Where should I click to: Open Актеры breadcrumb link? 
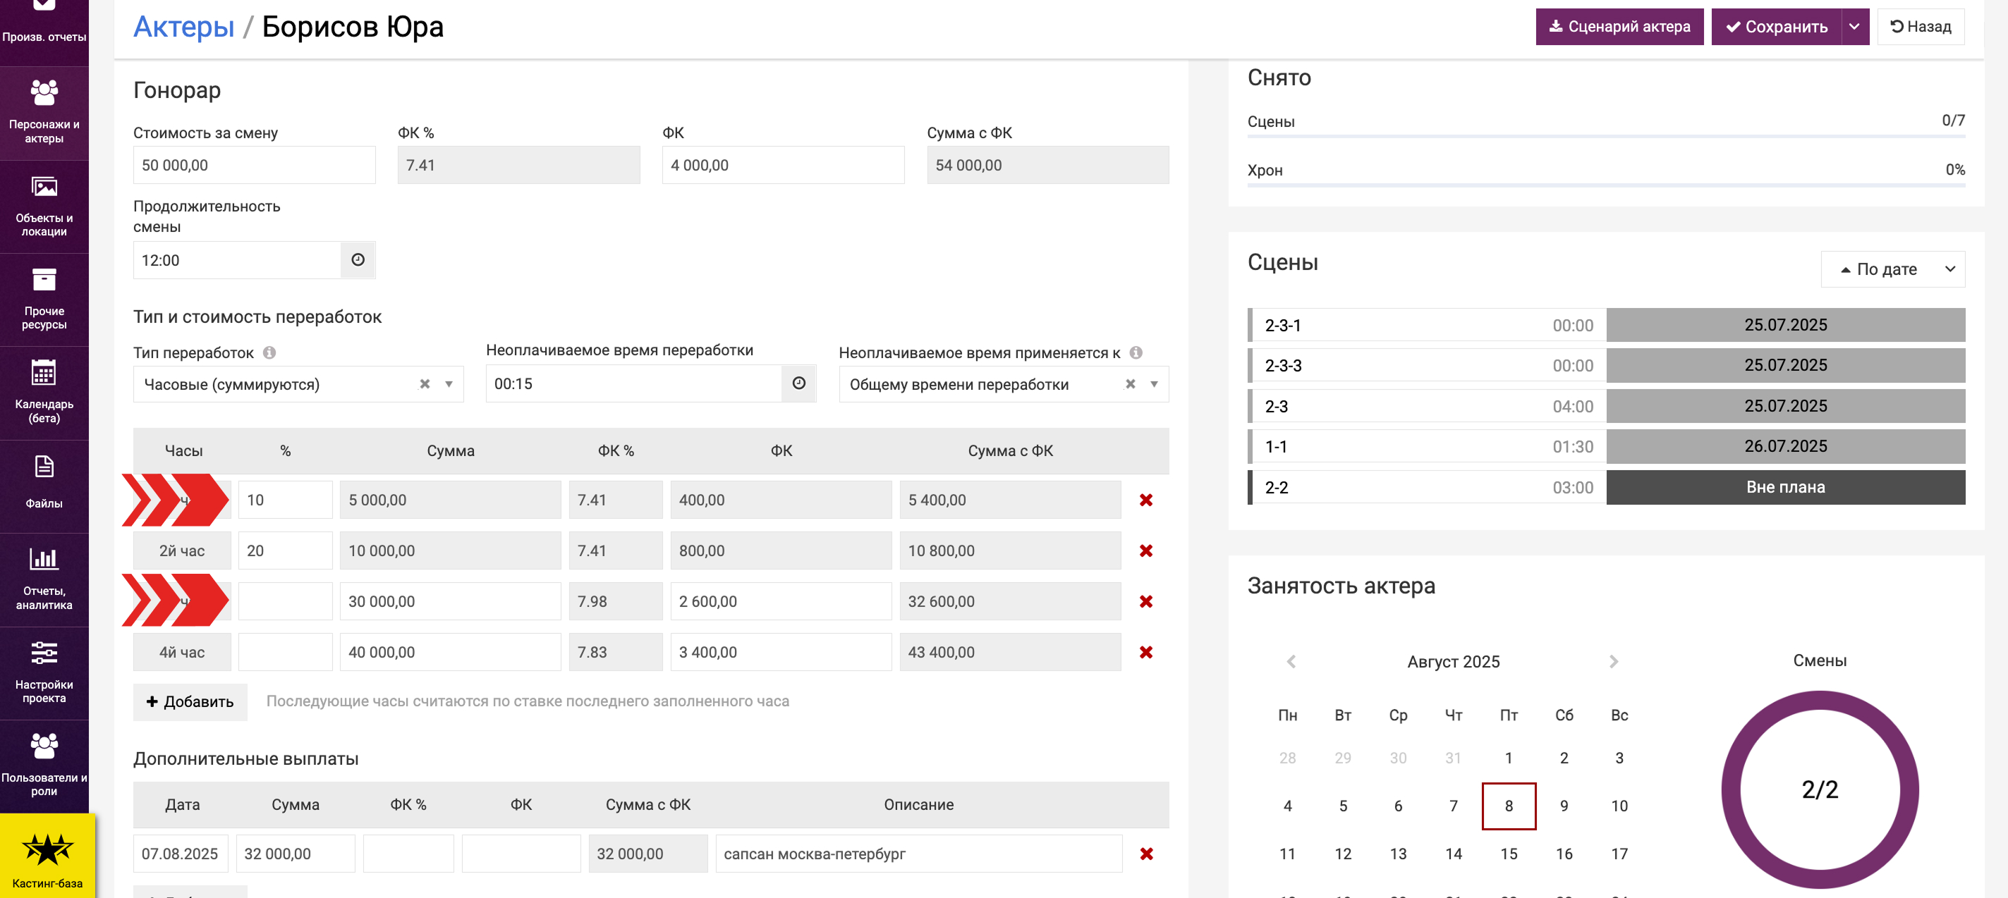pyautogui.click(x=184, y=27)
